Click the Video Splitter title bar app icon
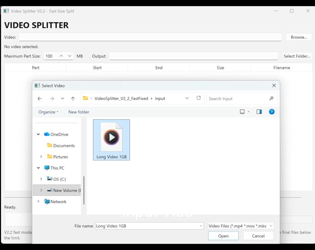 [6, 11]
